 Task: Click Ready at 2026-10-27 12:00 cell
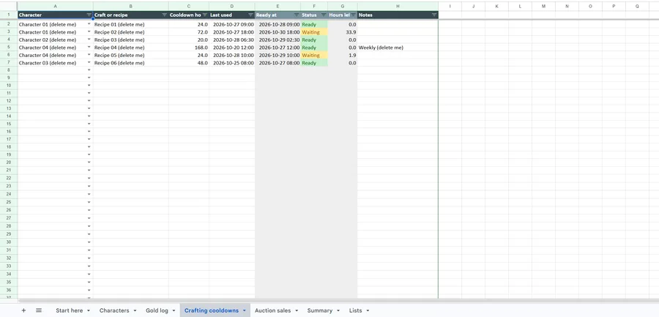[x=278, y=48]
